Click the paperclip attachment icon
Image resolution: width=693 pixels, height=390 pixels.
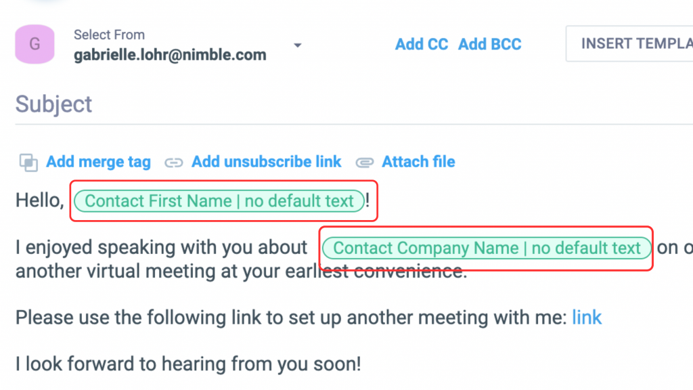pyautogui.click(x=365, y=162)
